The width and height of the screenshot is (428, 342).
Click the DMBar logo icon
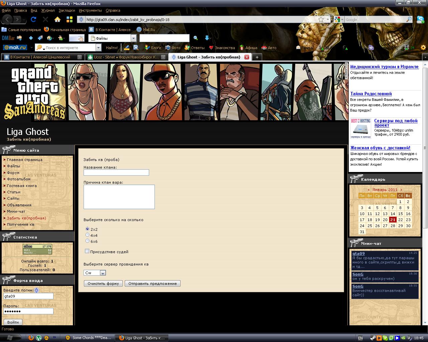click(8, 38)
